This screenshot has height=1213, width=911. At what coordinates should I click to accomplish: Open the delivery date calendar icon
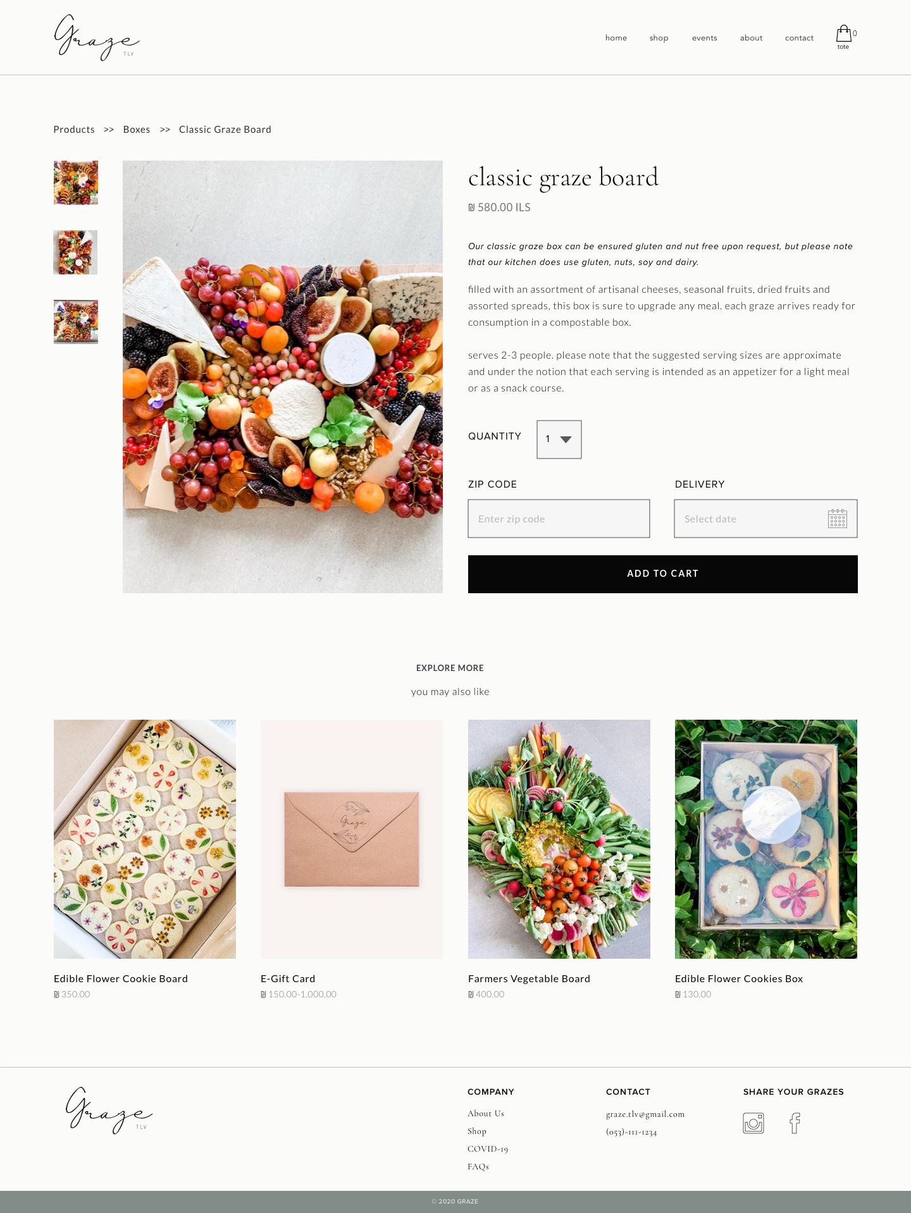coord(838,519)
